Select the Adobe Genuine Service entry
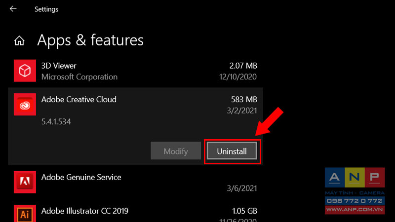395x222 pixels. (x=135, y=182)
